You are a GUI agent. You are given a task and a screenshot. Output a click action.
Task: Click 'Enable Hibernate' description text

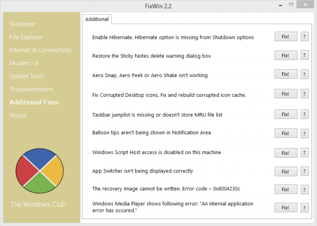pos(173,38)
